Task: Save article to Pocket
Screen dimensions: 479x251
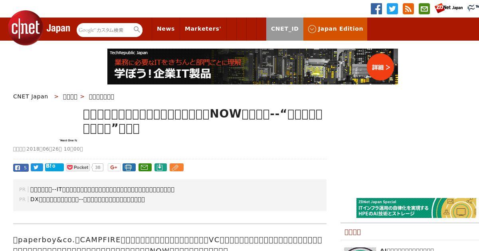Action: tap(78, 167)
